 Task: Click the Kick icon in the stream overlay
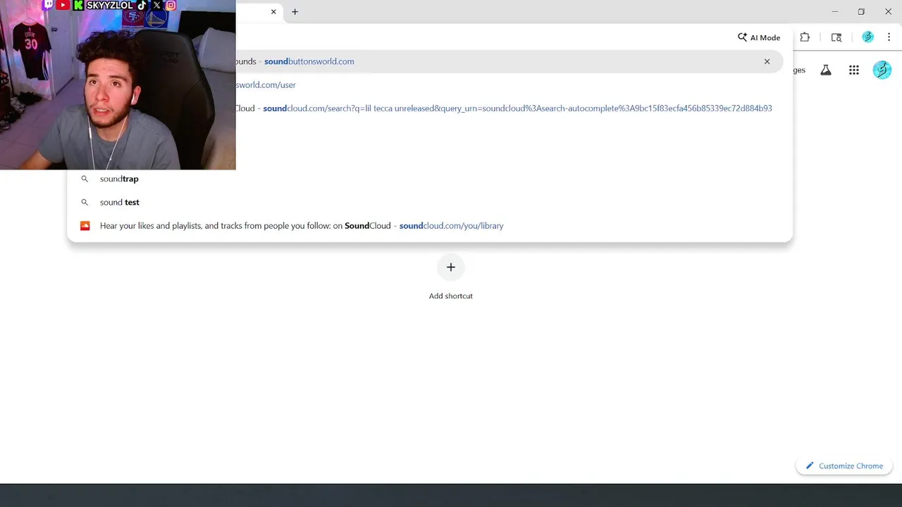pyautogui.click(x=78, y=5)
